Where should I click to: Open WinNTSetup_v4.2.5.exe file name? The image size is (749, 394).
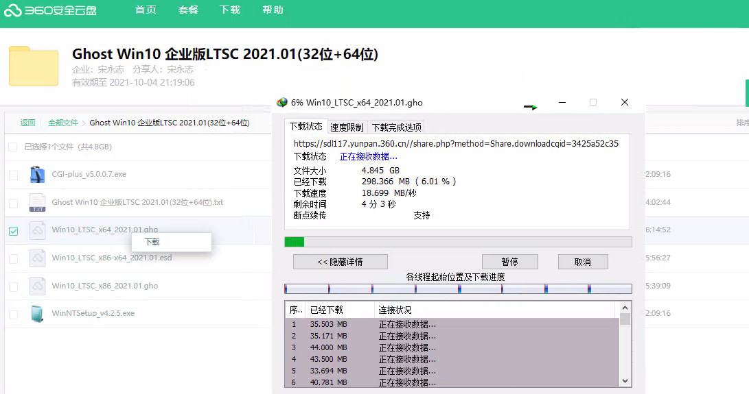[93, 313]
